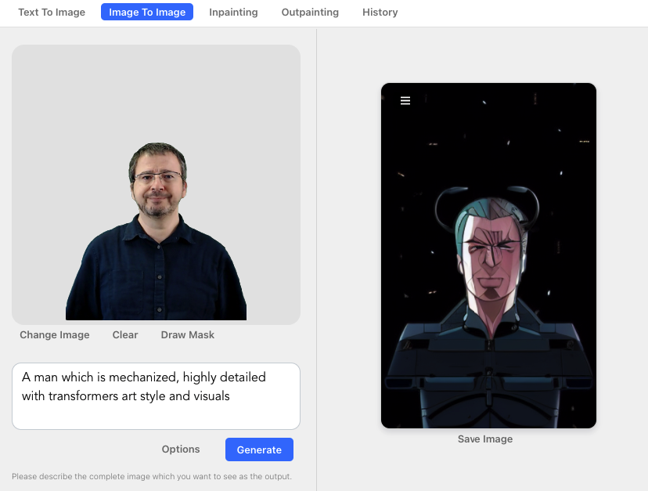The width and height of the screenshot is (648, 491).
Task: Click the 'Please describe the complete image' hint
Action: [152, 476]
